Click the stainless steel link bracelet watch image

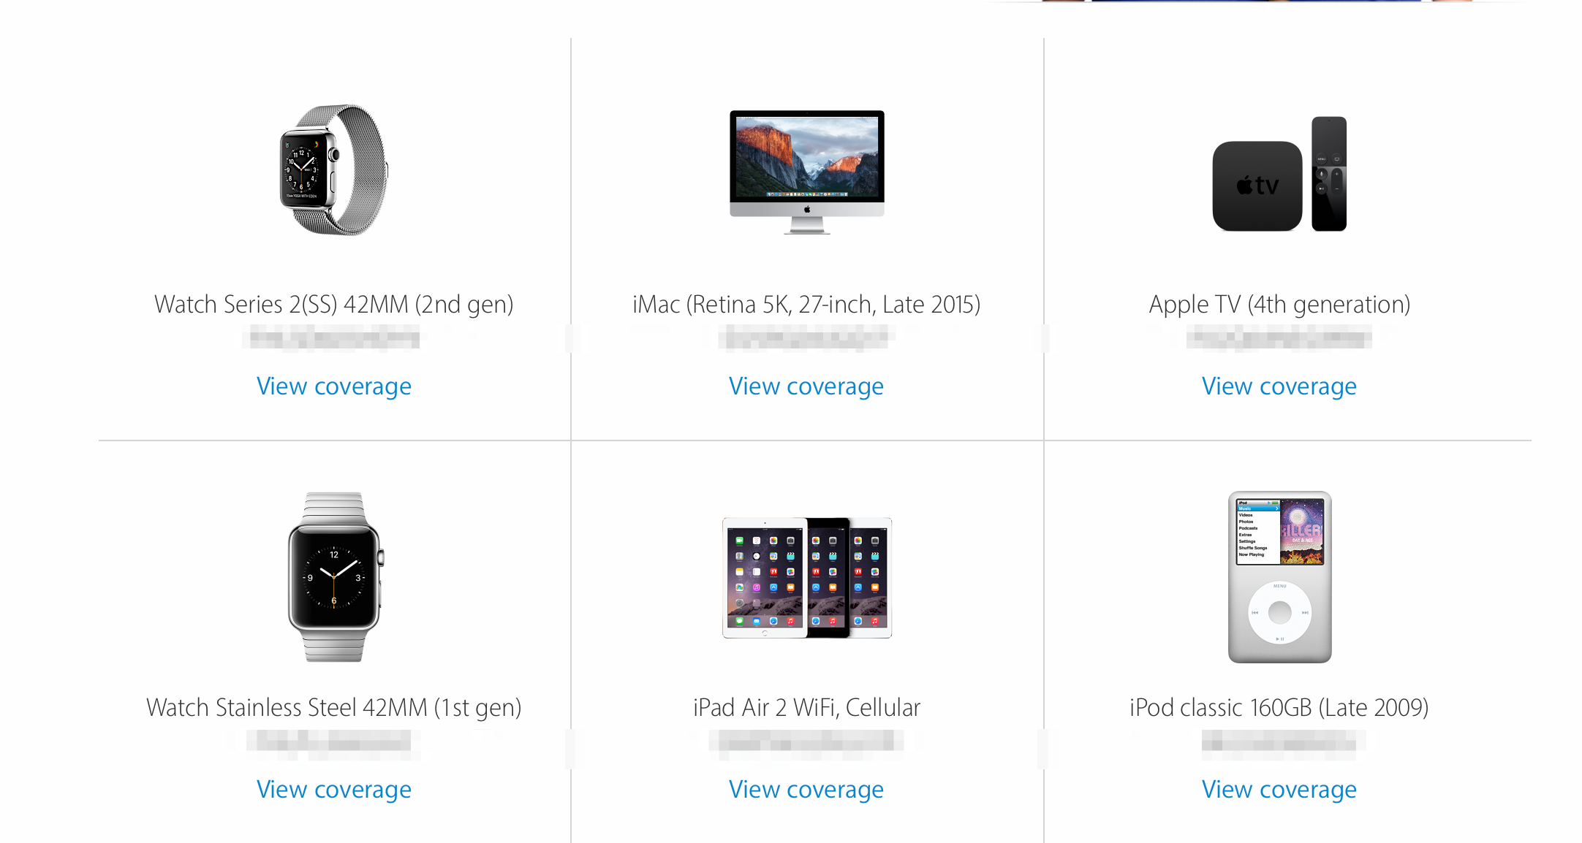335,577
